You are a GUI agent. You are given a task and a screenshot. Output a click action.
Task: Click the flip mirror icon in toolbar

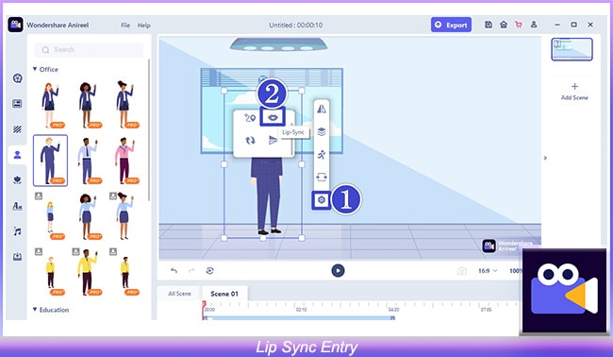tap(322, 110)
